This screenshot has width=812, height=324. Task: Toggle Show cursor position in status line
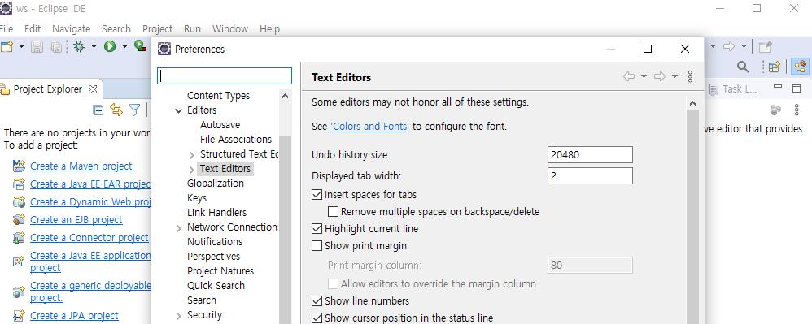(317, 318)
